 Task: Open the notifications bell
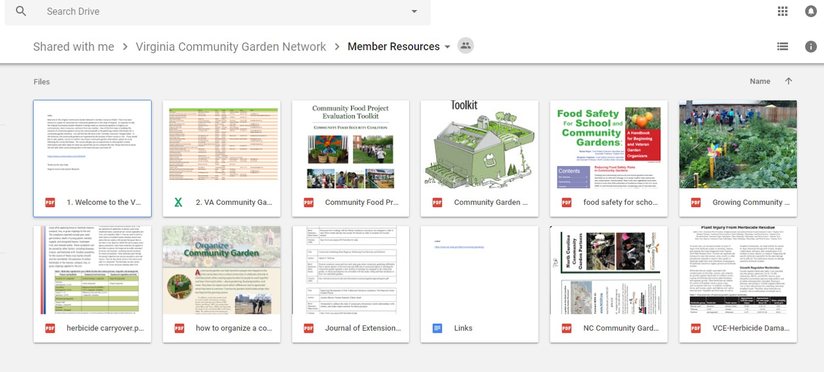pyautogui.click(x=811, y=11)
